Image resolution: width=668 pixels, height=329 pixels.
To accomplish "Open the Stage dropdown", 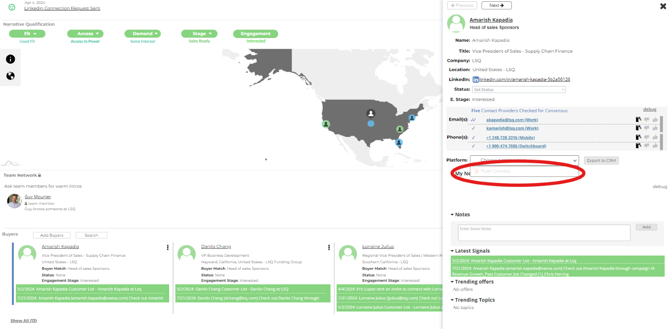I will 199,34.
